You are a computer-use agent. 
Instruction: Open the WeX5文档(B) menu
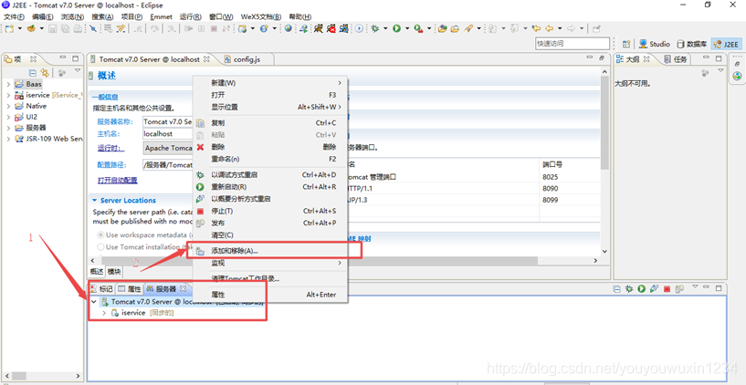pos(261,16)
